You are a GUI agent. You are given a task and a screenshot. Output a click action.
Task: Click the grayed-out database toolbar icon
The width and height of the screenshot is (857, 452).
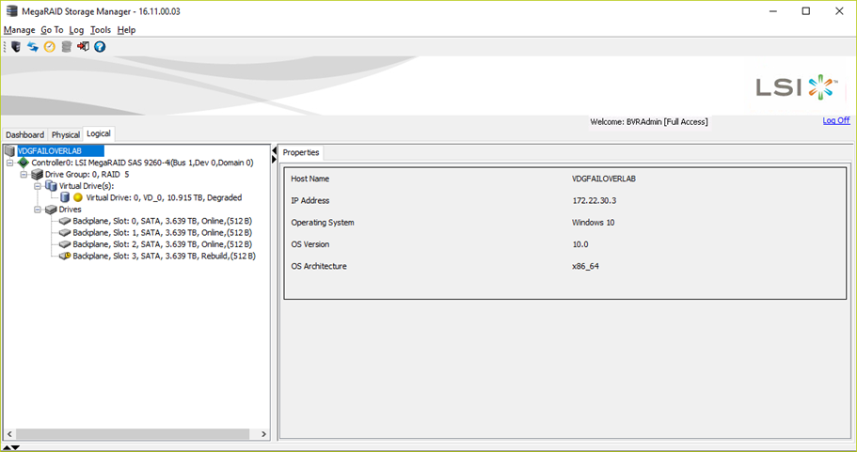[x=66, y=46]
